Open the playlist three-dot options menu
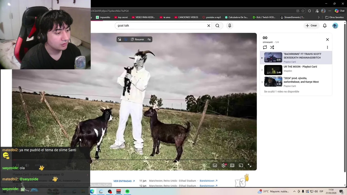 [327, 47]
